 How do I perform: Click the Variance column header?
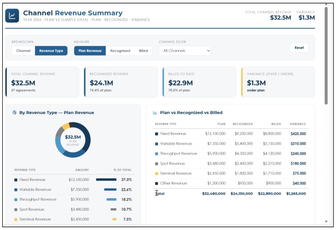pyautogui.click(x=298, y=124)
